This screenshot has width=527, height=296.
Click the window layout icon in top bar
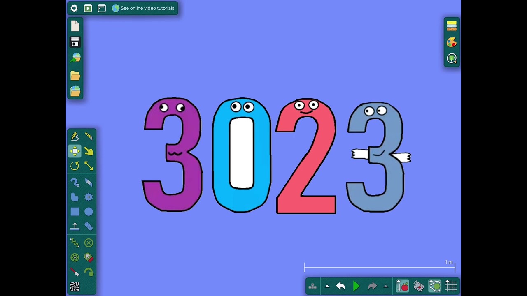(x=102, y=8)
